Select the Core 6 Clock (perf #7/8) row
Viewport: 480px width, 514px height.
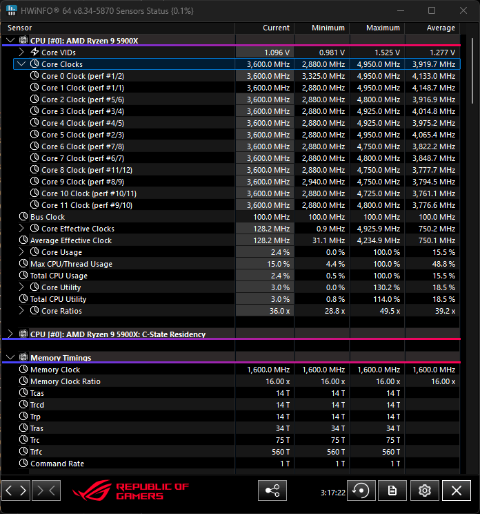pyautogui.click(x=231, y=146)
